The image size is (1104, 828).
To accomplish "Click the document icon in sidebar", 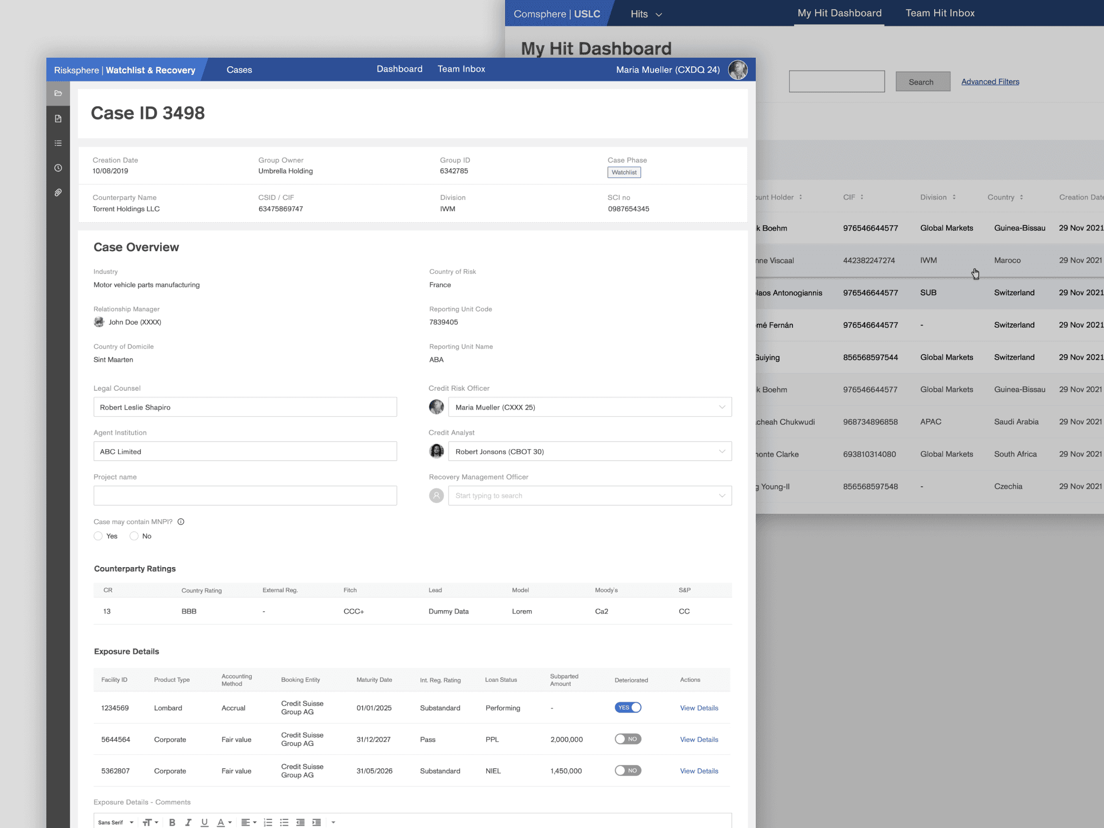I will [58, 119].
